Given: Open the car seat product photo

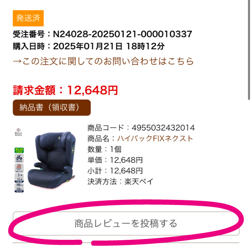Looking at the screenshot, I should 51,160.
